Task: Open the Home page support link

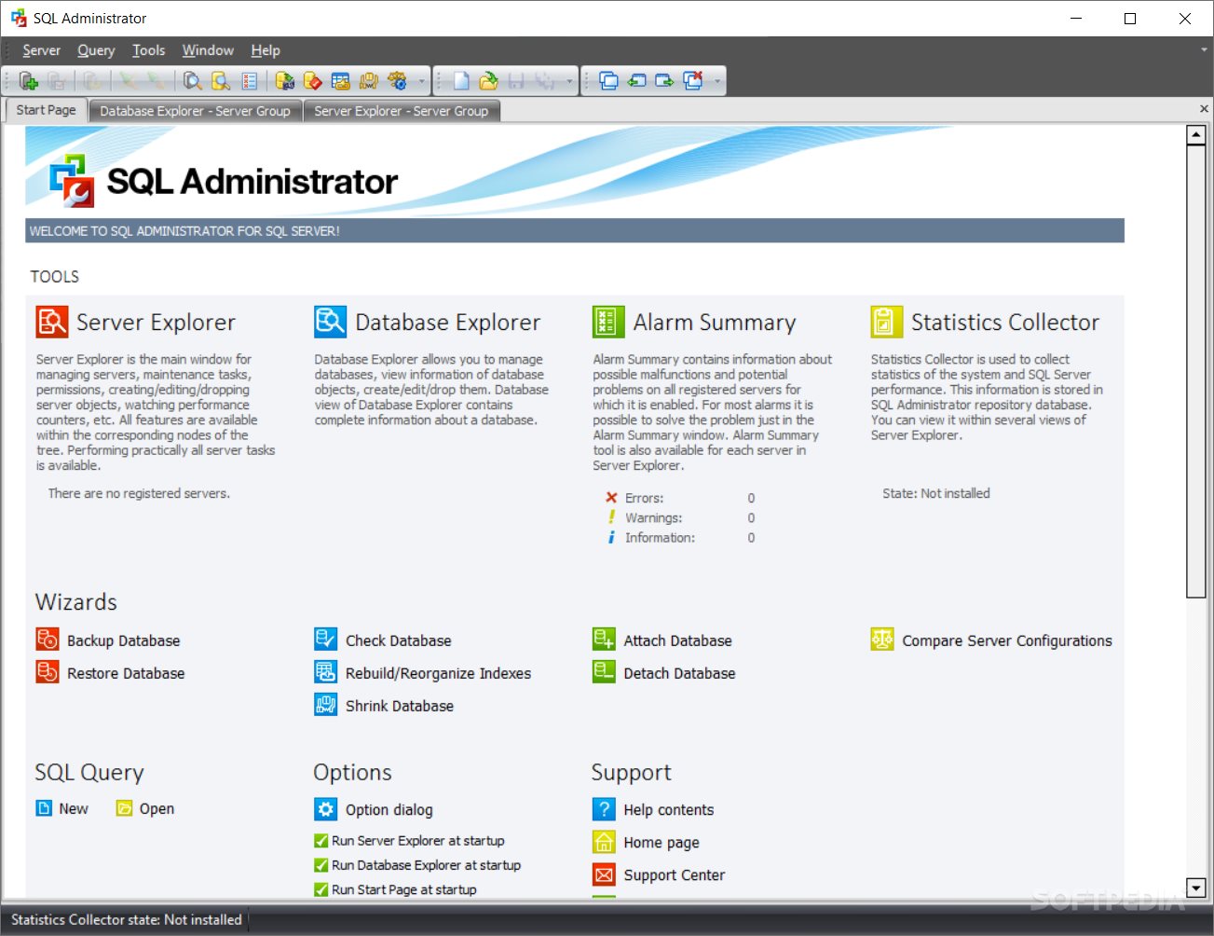Action: pos(662,842)
